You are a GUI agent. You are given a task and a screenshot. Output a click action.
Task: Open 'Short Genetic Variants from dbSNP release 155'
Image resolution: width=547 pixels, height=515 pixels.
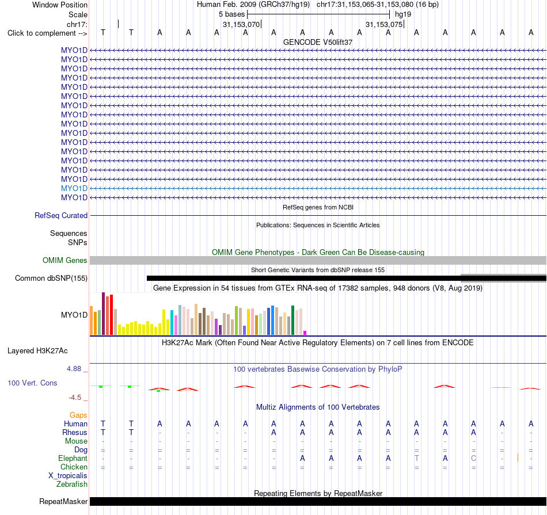tap(318, 270)
